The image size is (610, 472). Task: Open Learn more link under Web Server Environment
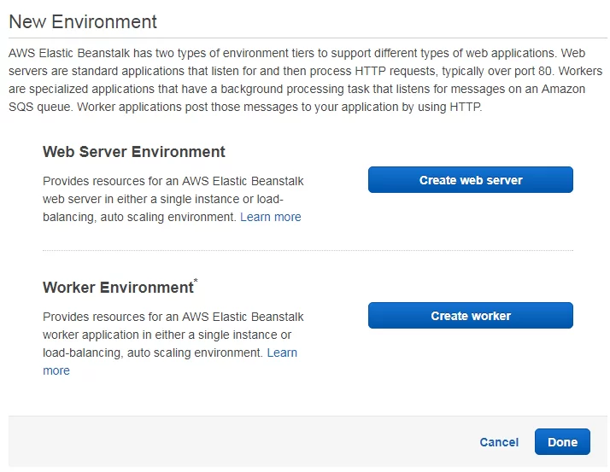(270, 217)
